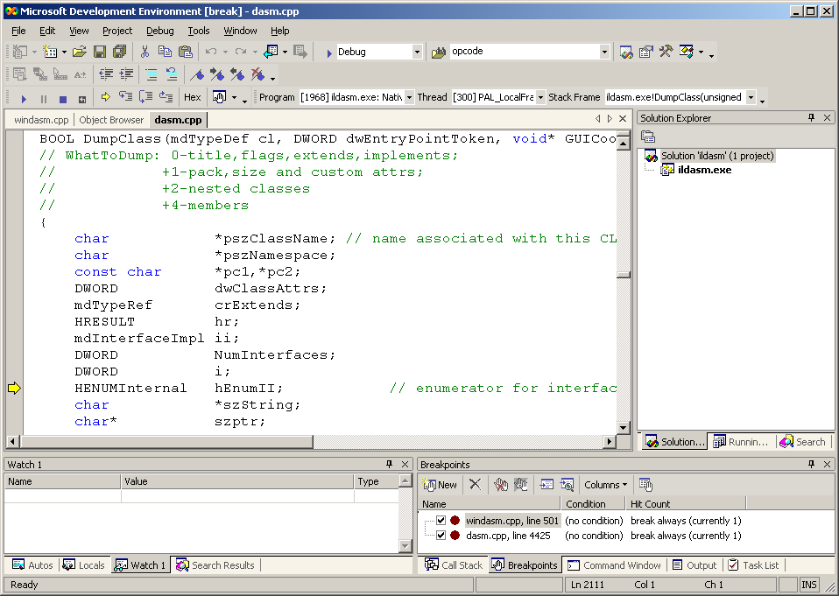The width and height of the screenshot is (839, 596).
Task: Select the ildasm.exe project node
Action: [704, 170]
